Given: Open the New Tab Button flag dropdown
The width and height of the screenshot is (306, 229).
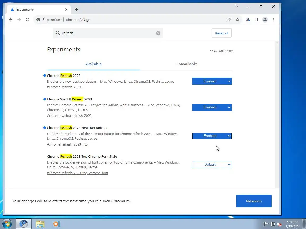Looking at the screenshot, I should 212,136.
